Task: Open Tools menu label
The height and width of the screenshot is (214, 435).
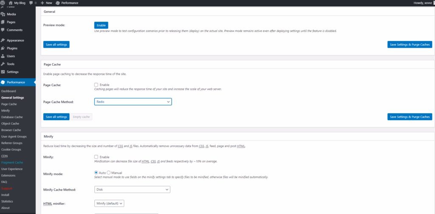Action: [11, 64]
